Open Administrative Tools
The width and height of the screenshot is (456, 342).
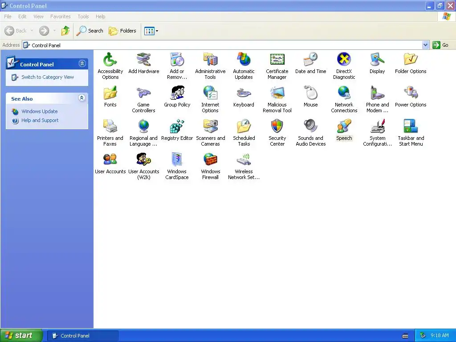(x=210, y=66)
